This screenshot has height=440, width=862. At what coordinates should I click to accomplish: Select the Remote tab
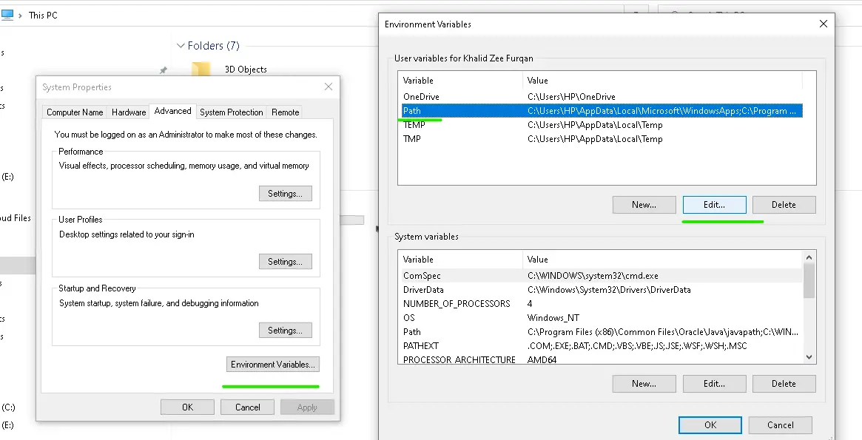(285, 112)
